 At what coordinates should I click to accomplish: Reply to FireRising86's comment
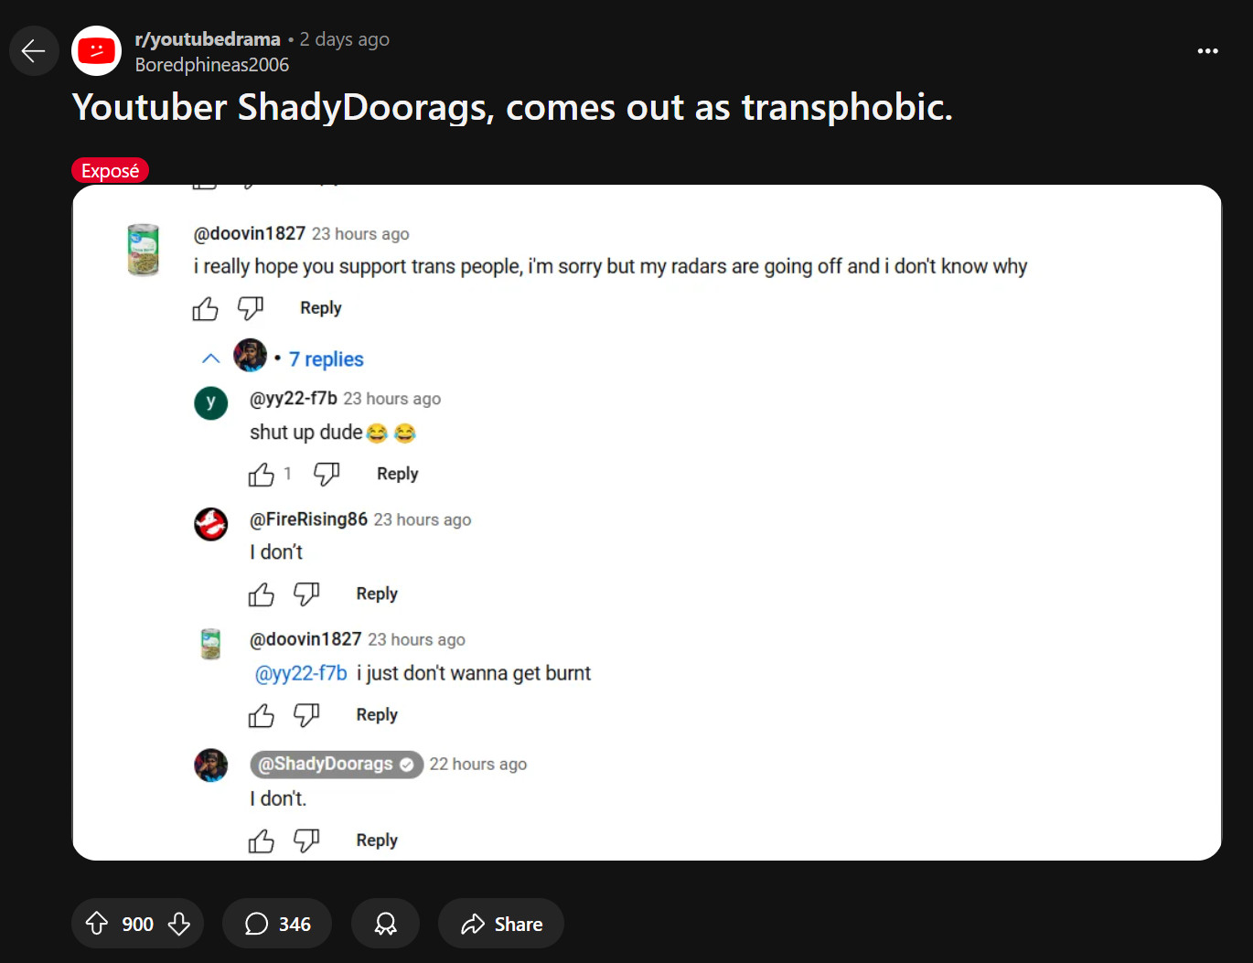pyautogui.click(x=377, y=594)
